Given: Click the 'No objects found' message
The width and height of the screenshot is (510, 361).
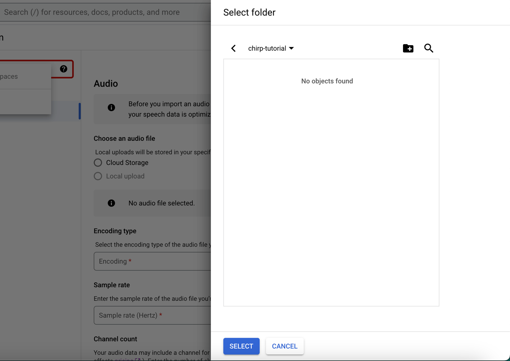Looking at the screenshot, I should 327,81.
